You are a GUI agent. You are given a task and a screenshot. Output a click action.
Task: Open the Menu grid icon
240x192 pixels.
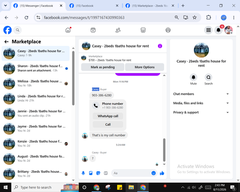[x=208, y=30]
